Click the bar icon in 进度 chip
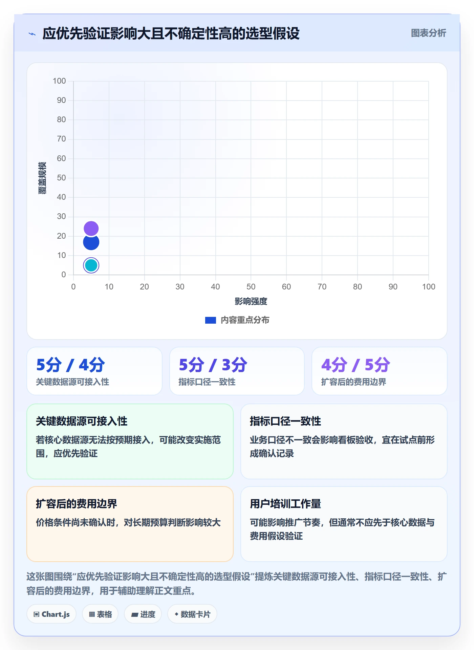The image size is (474, 650). 134,614
